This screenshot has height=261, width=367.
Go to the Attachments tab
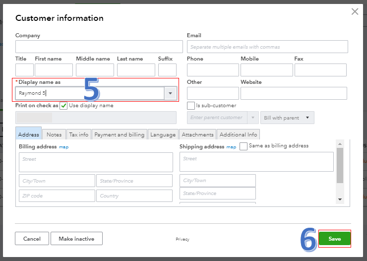[197, 134]
